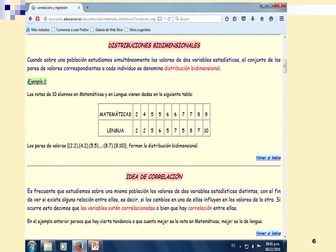Click first Volver al índice link below table

coord(268,158)
